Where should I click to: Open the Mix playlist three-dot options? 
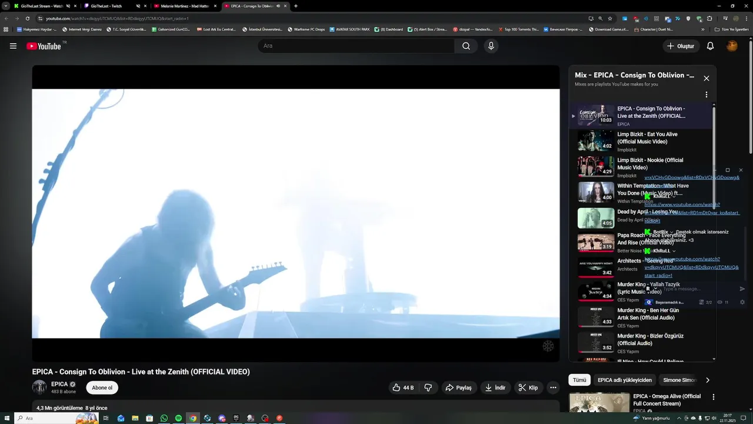(707, 95)
